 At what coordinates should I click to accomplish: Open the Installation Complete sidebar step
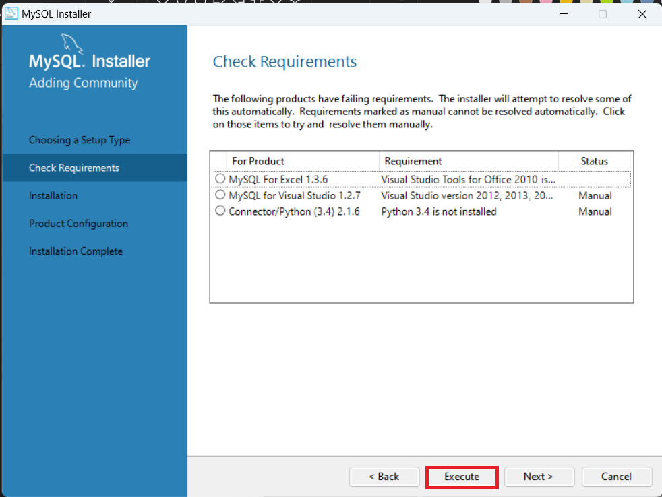[x=76, y=251]
